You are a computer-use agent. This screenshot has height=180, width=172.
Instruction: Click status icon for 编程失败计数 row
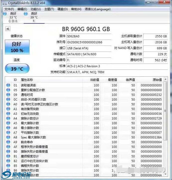click(8, 166)
